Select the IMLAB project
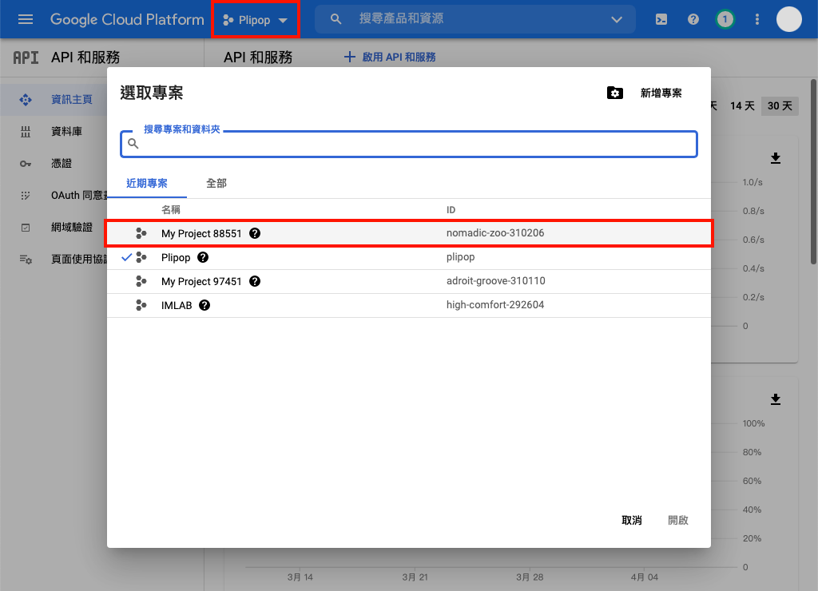 click(177, 306)
